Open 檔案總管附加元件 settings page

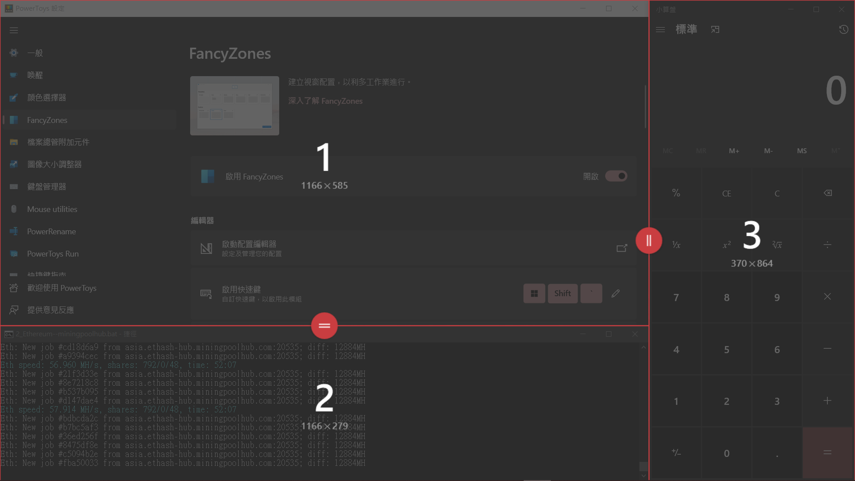pyautogui.click(x=89, y=142)
